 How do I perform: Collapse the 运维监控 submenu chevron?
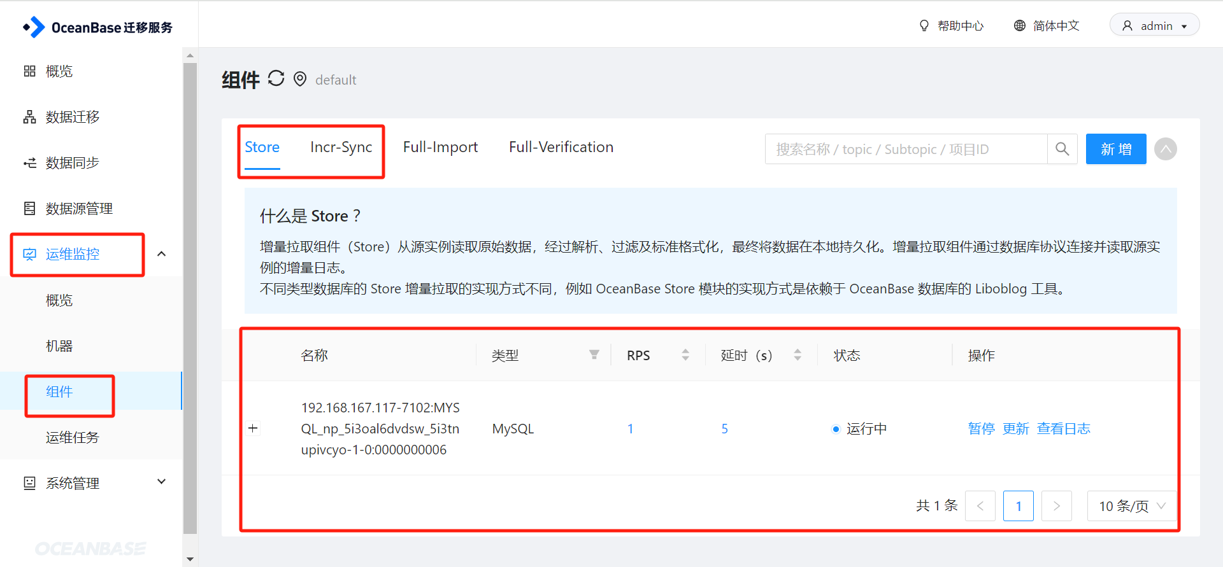pos(162,254)
